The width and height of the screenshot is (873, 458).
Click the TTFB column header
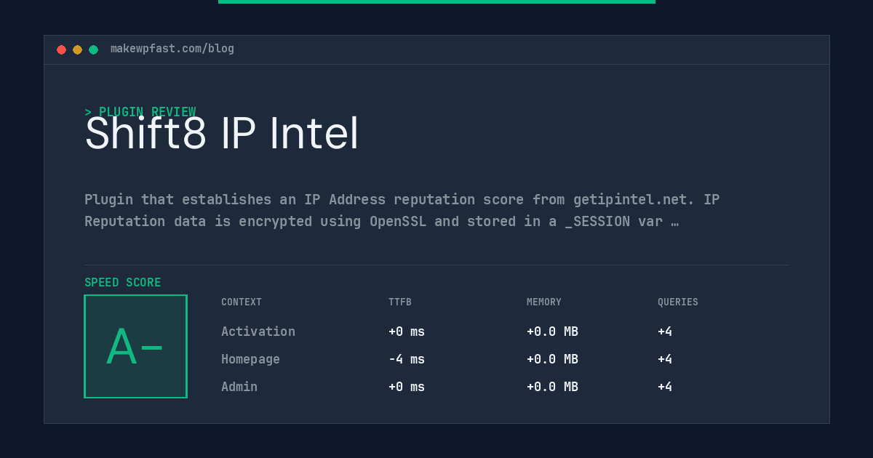tap(400, 302)
